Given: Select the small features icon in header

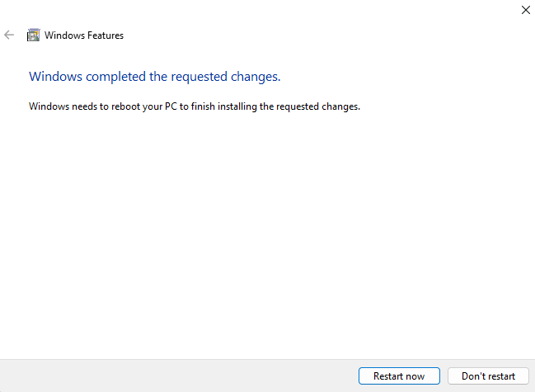Looking at the screenshot, I should coord(34,35).
